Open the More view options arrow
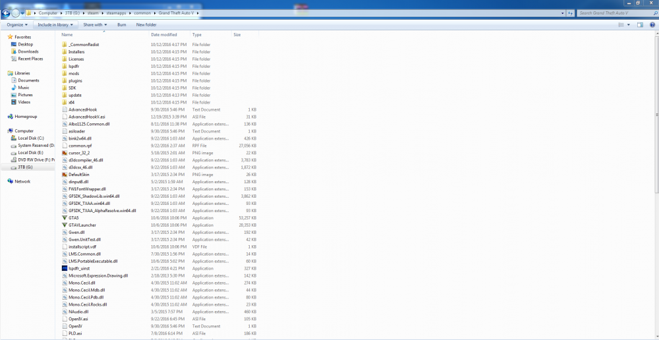Image resolution: width=659 pixels, height=340 pixels. coord(629,25)
